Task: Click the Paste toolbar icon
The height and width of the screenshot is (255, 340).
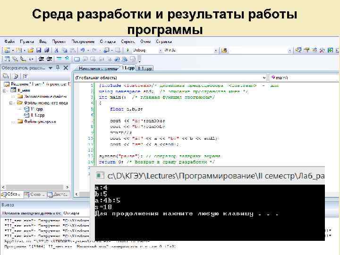Action: point(73,51)
